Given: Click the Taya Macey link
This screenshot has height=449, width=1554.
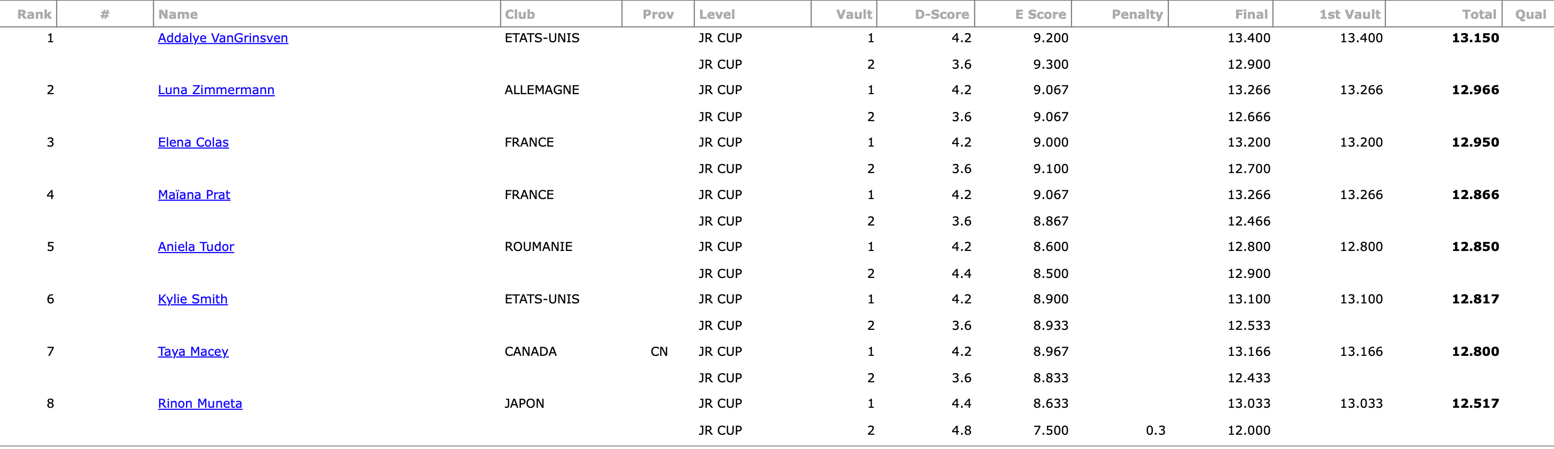Looking at the screenshot, I should [193, 351].
